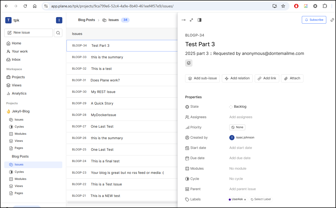Image resolution: width=336 pixels, height=208 pixels.
Task: Open issue BLOGP-21 This is a NEW test
Action: [x=122, y=196]
